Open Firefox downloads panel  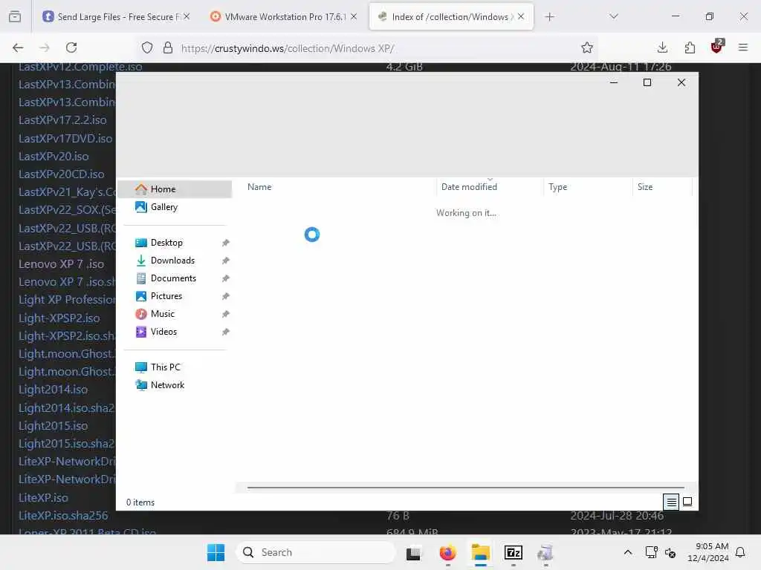[x=662, y=47]
